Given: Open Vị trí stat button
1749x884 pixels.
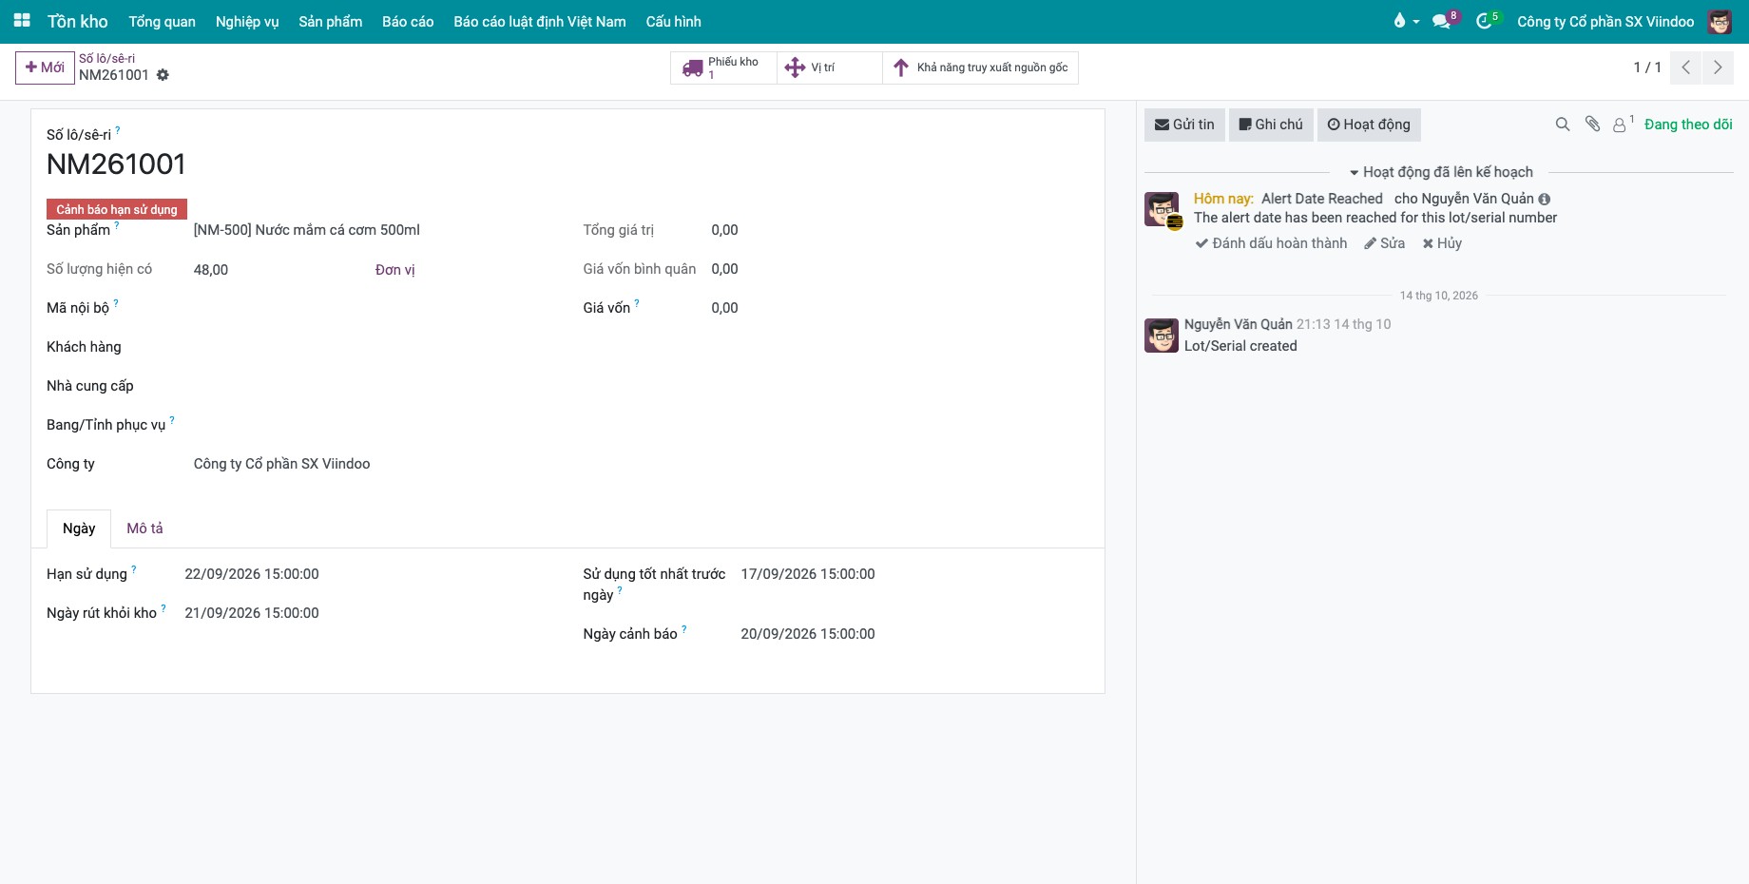Looking at the screenshot, I should [x=830, y=67].
